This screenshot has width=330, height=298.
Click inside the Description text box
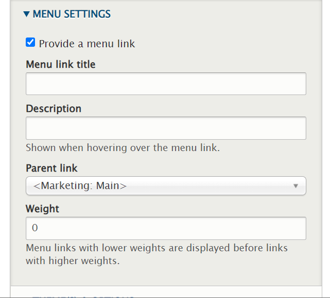(x=166, y=128)
